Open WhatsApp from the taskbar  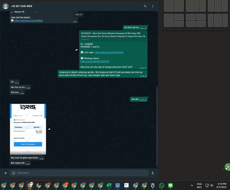(161, 185)
